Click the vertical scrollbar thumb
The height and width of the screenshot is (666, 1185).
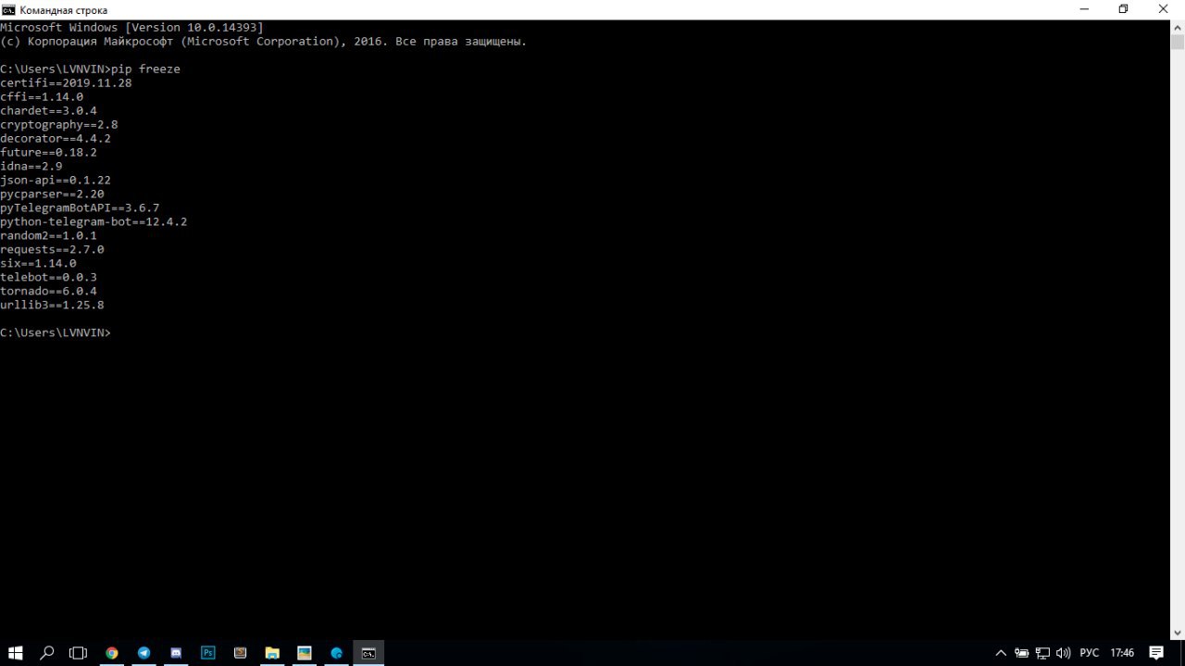[1178, 42]
